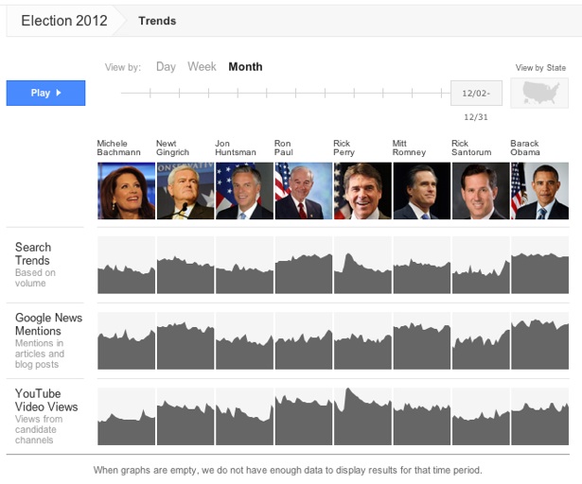582x484 pixels.
Task: Select Rick Santorum's photo
Action: (481, 191)
